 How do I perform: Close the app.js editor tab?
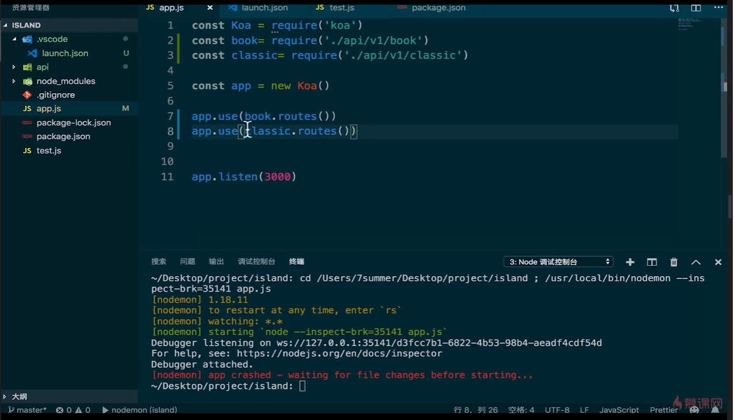click(x=210, y=8)
